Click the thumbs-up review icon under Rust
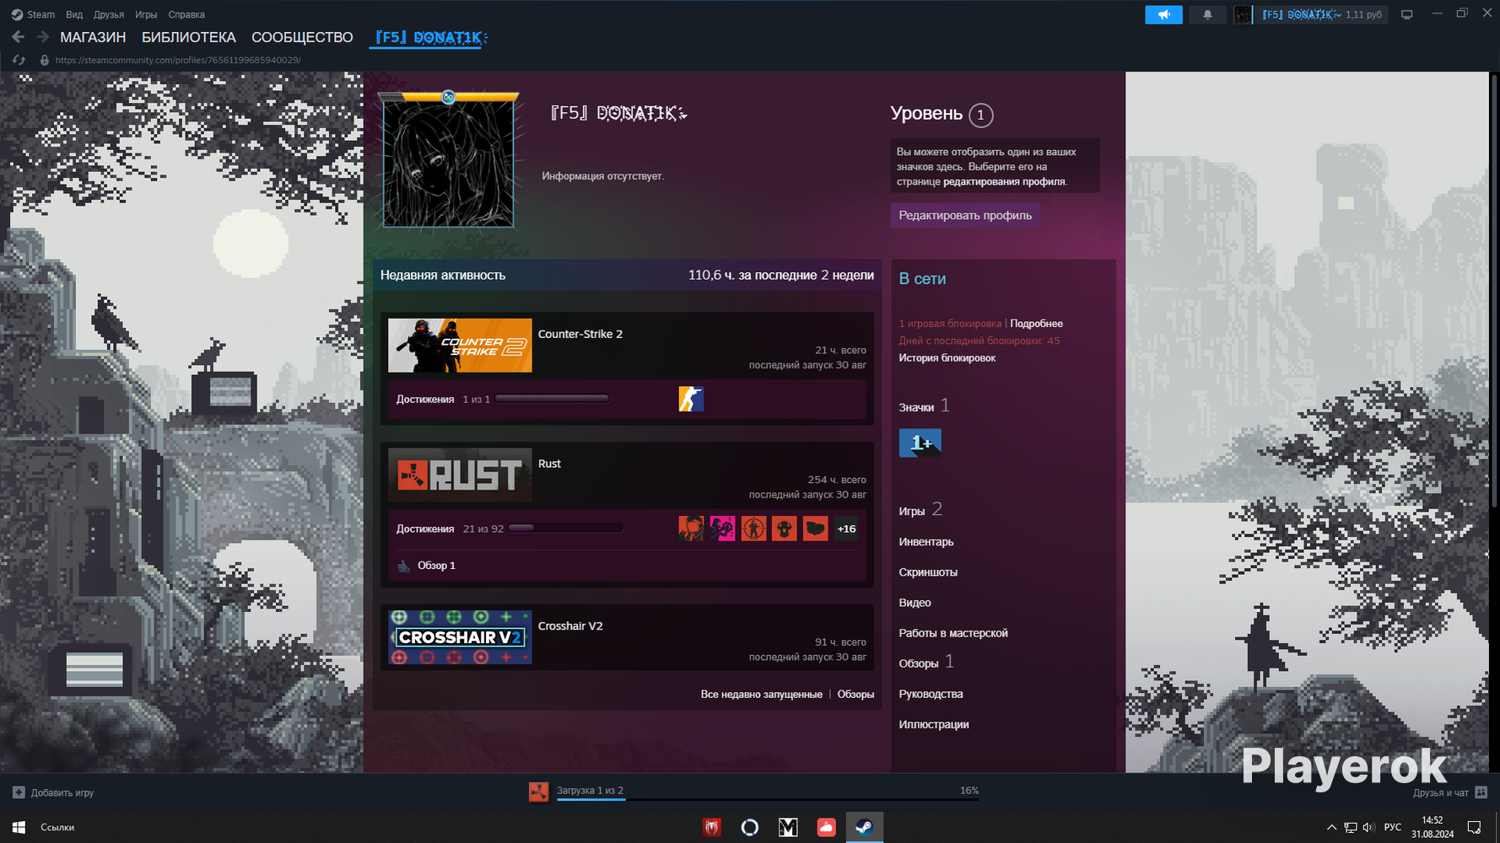 403,566
